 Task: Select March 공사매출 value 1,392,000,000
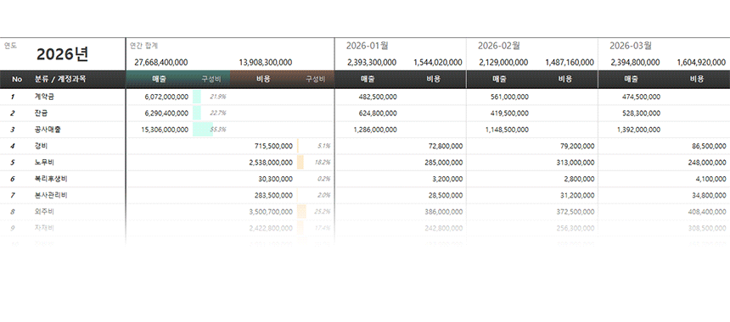(638, 130)
